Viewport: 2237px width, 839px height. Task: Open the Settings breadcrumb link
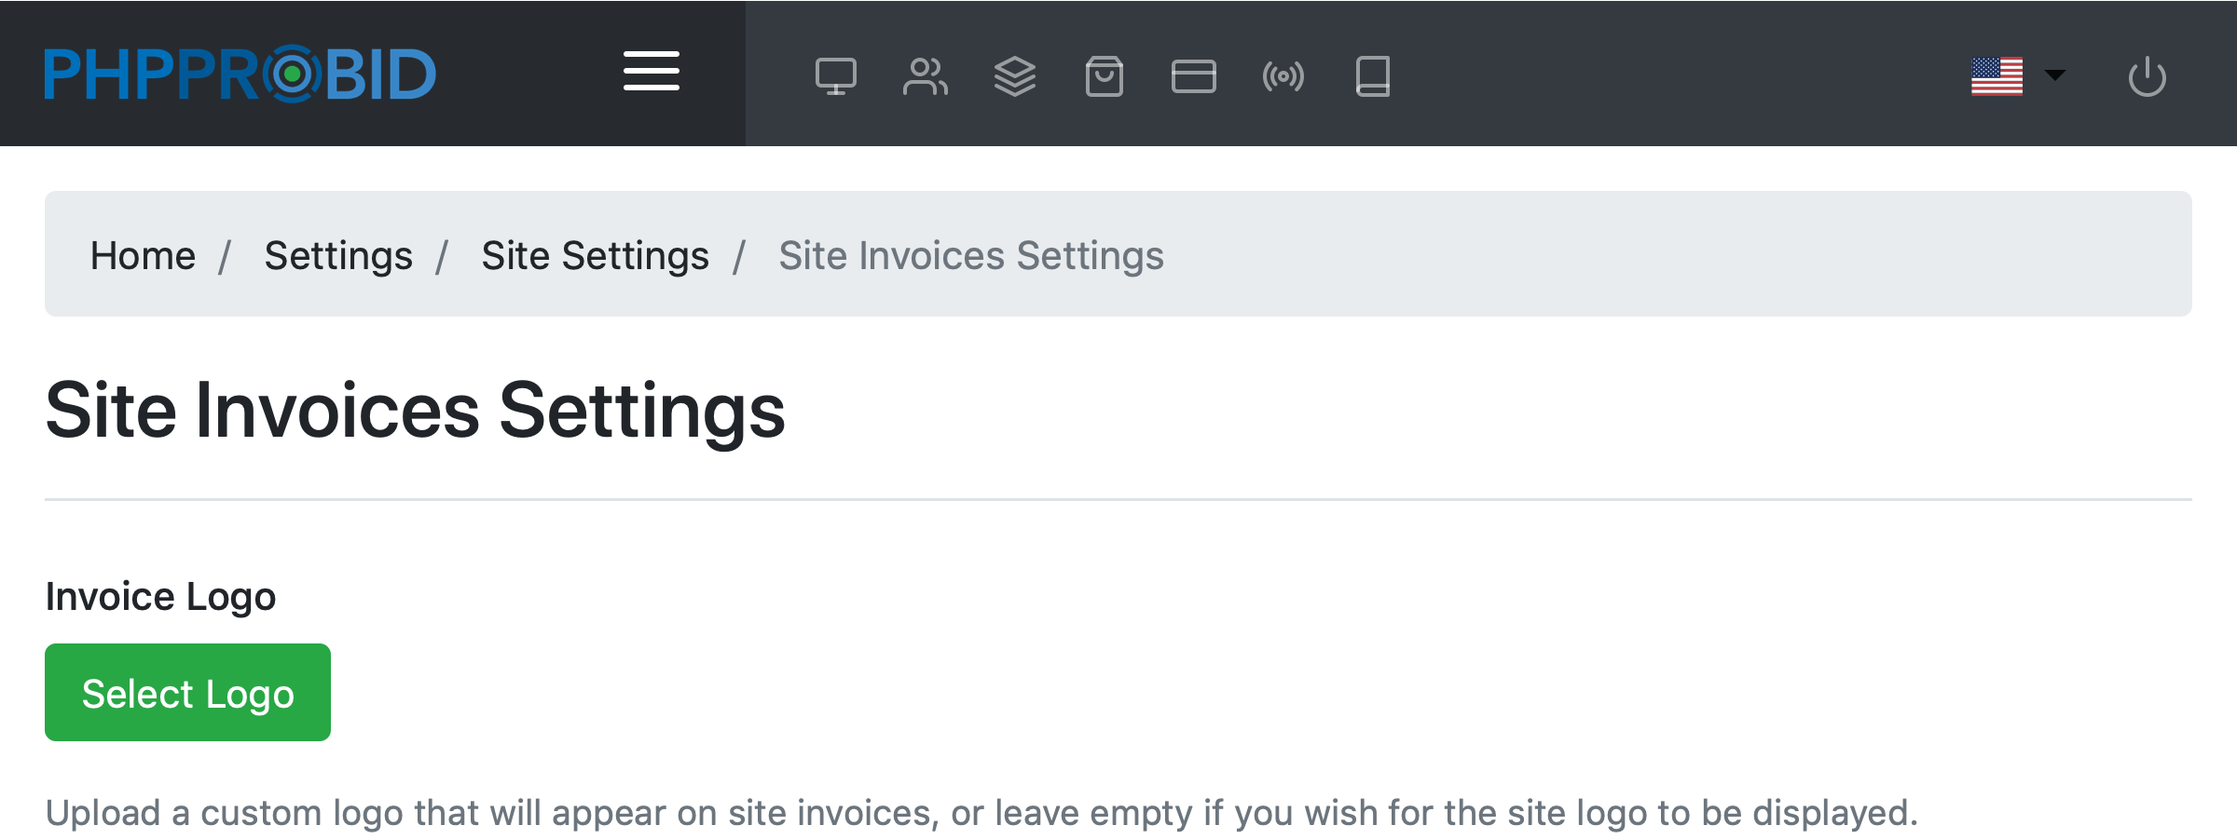click(x=338, y=255)
